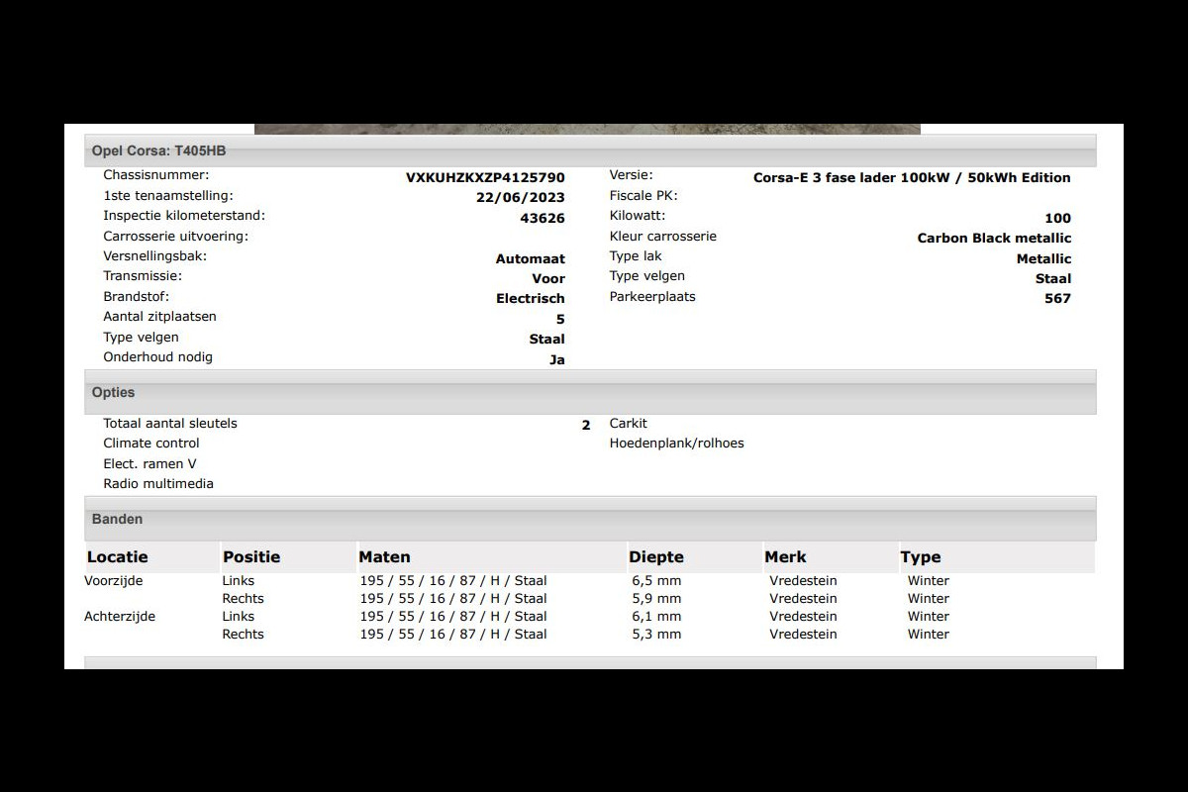Click the Type column header in tires table
Viewport: 1188px width, 792px height.
920,557
